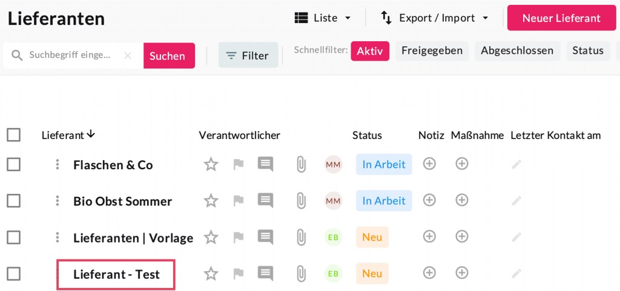Toggle the Aktiv quick filter

(369, 51)
